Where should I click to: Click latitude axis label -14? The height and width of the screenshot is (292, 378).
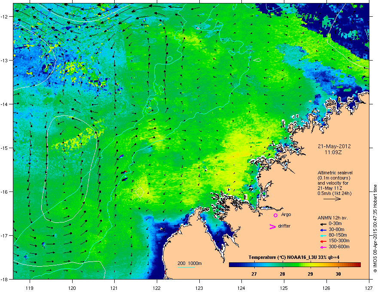pyautogui.click(x=5, y=104)
